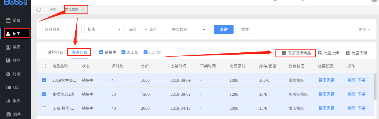Click 下架 for the 2019秋季美 row

361,80
